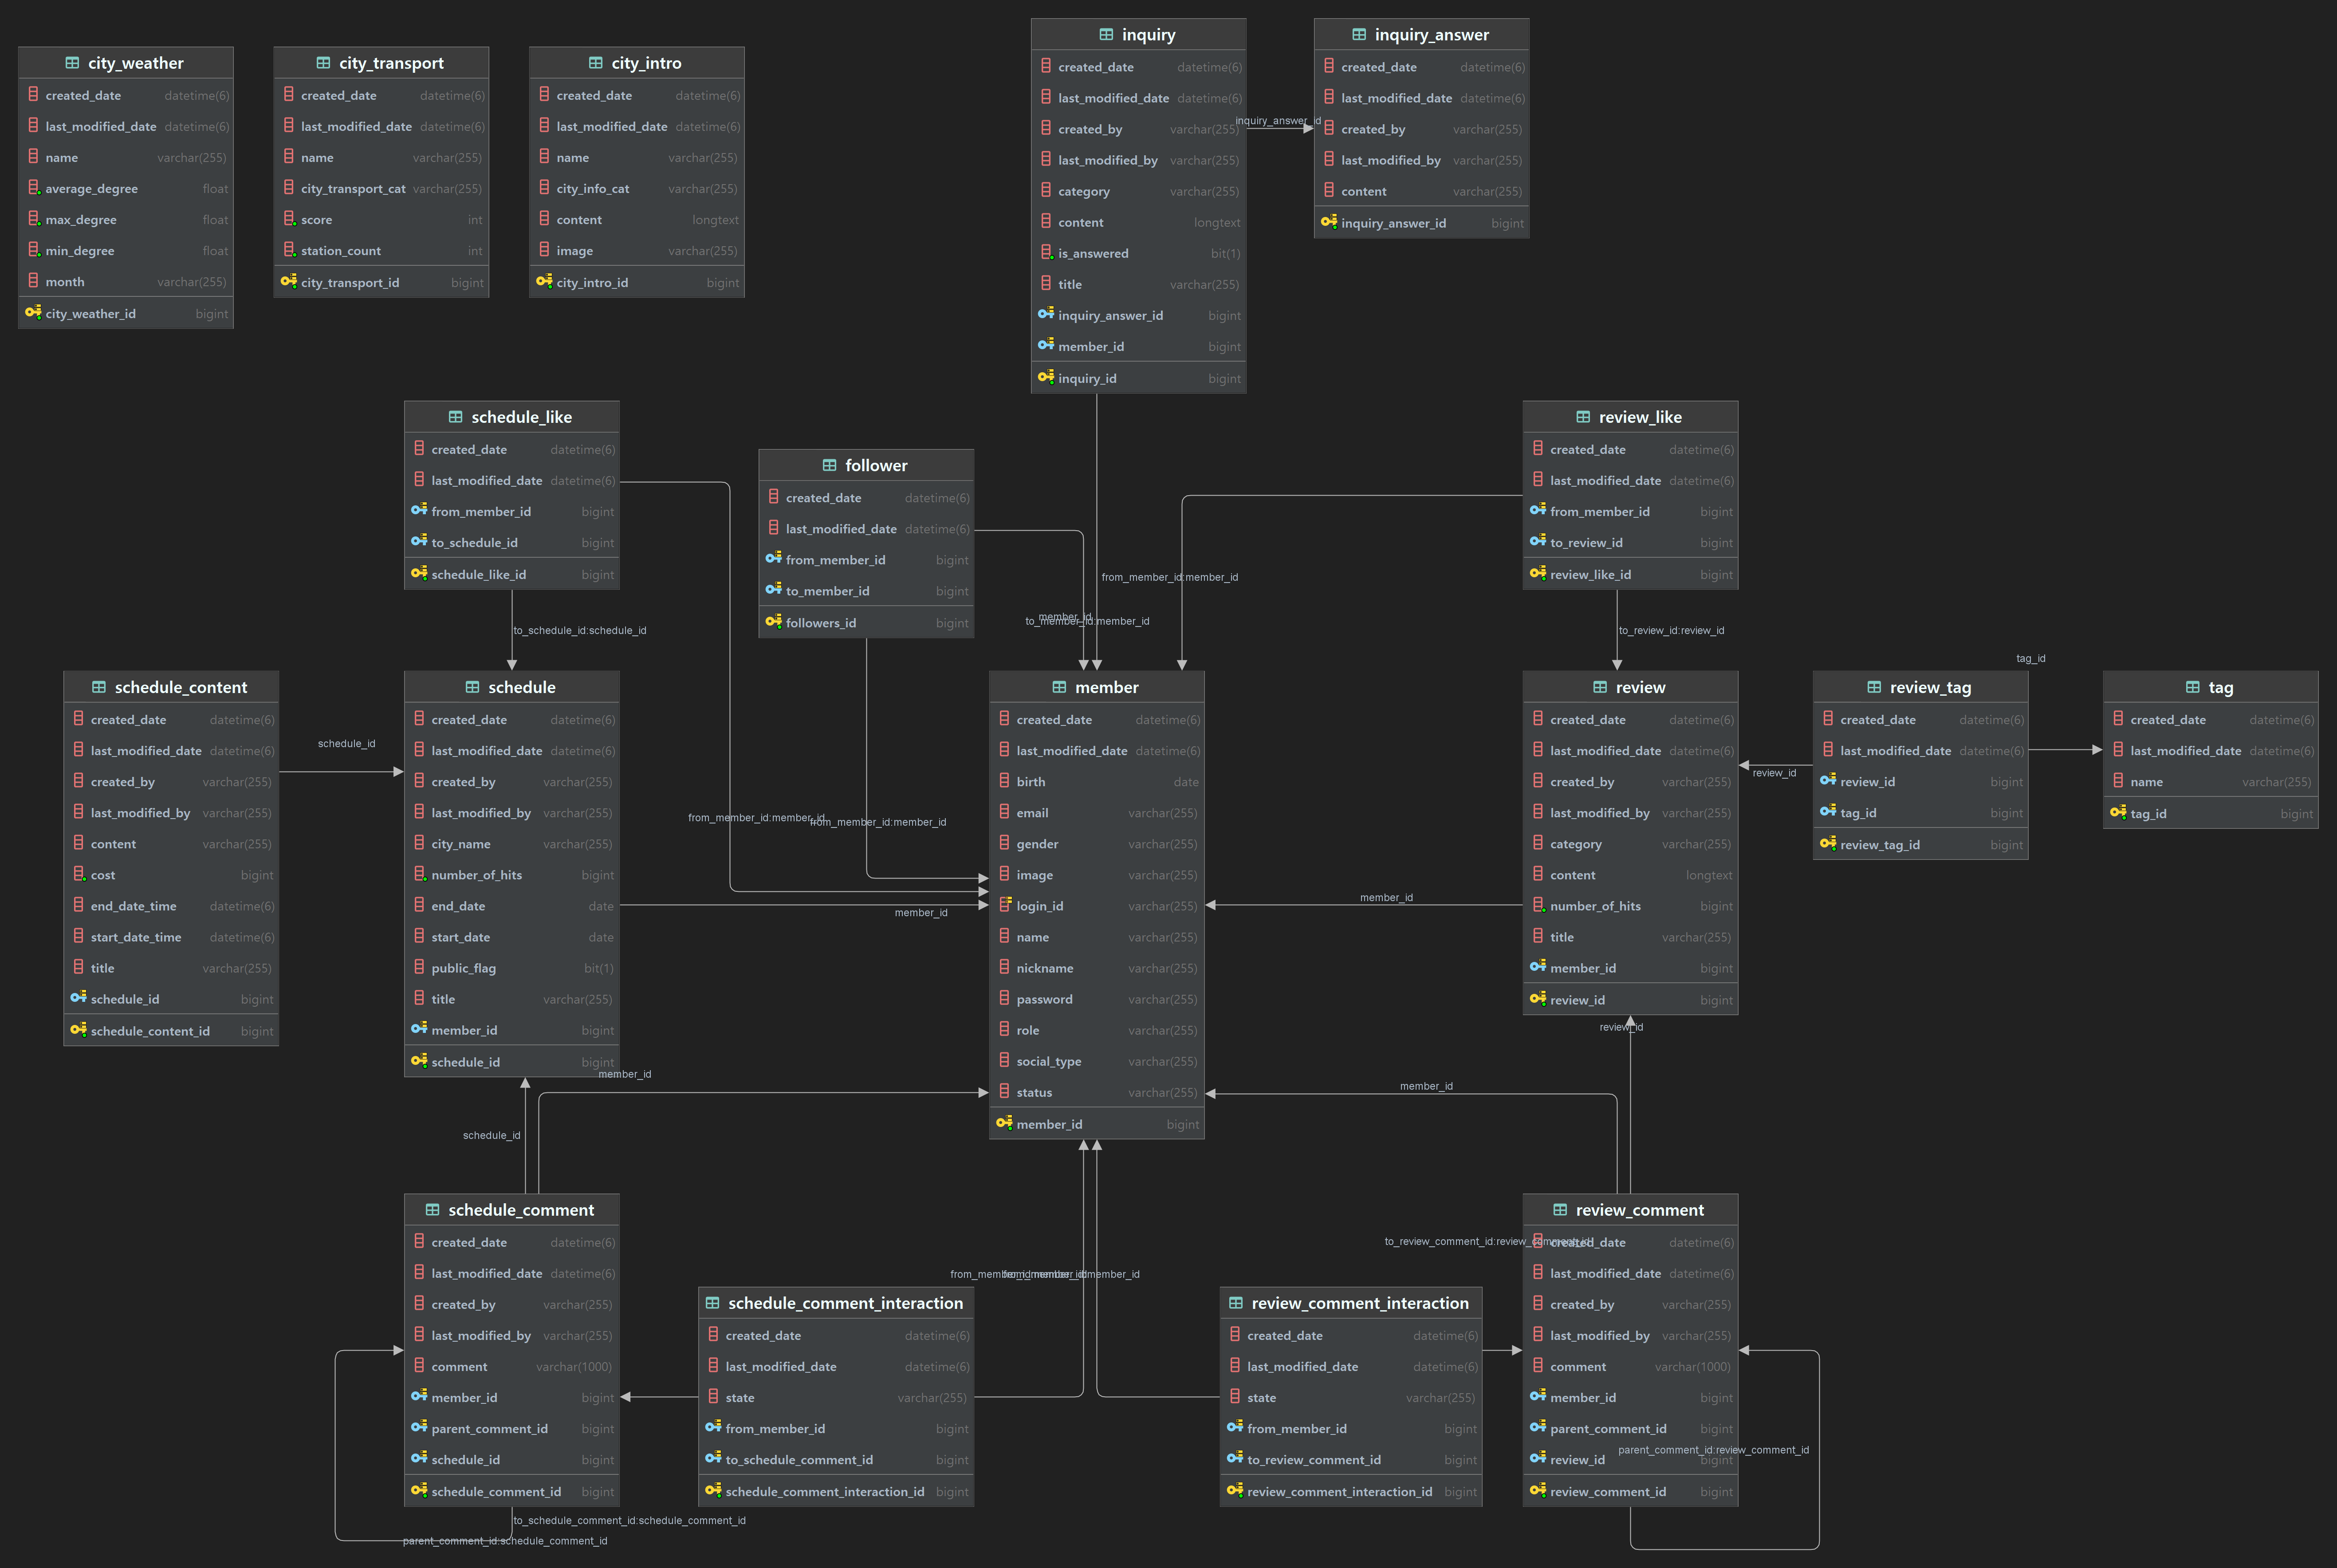Select the password column in member
This screenshot has width=2337, height=1568.
[x=1097, y=999]
